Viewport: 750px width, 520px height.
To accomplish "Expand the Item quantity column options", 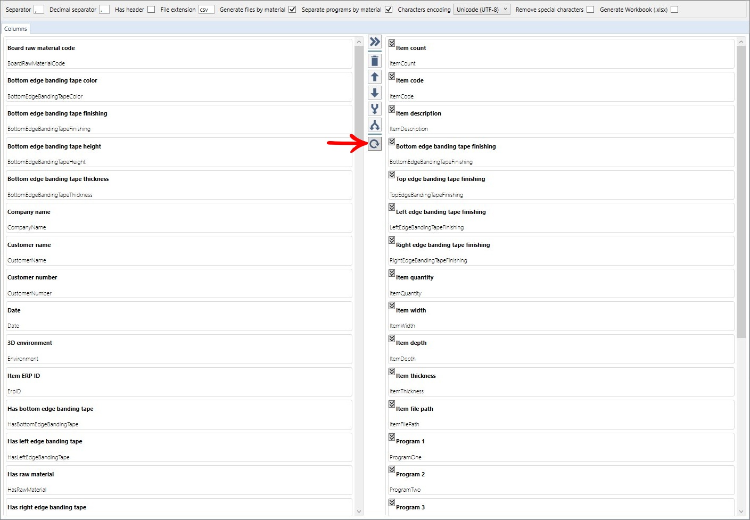I will coord(392,273).
